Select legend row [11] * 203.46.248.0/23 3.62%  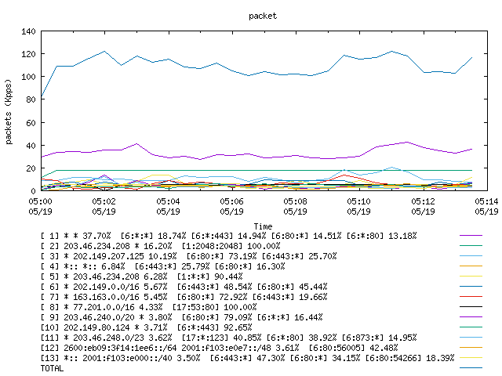(x=228, y=338)
